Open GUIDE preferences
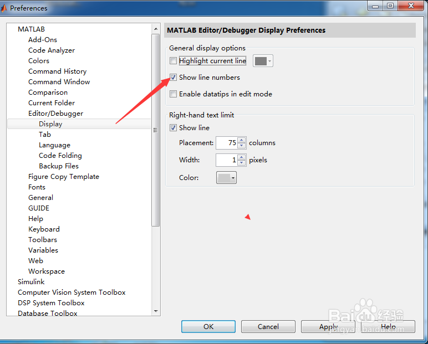The width and height of the screenshot is (428, 344). [39, 208]
